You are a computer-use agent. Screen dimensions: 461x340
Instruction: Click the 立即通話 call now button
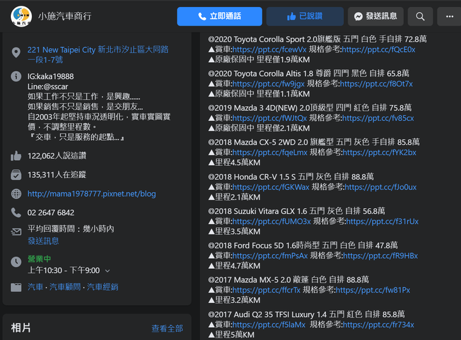point(220,17)
